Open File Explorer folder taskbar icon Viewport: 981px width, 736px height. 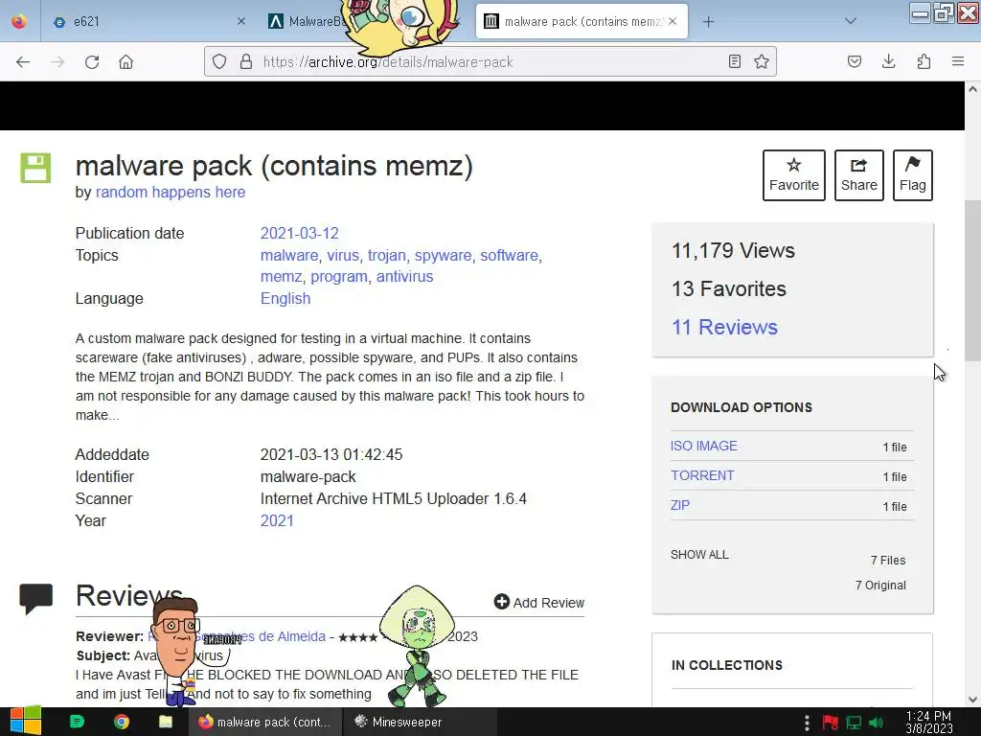pyautogui.click(x=165, y=722)
